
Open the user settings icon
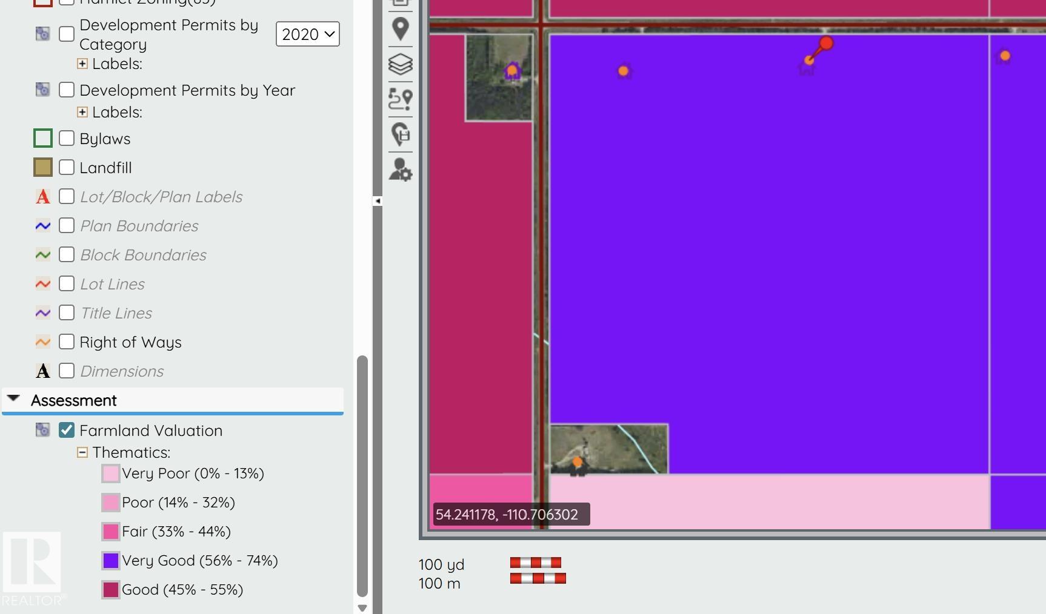401,170
